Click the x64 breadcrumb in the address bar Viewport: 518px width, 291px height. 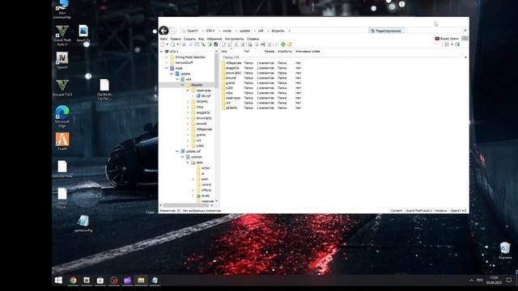pos(261,31)
